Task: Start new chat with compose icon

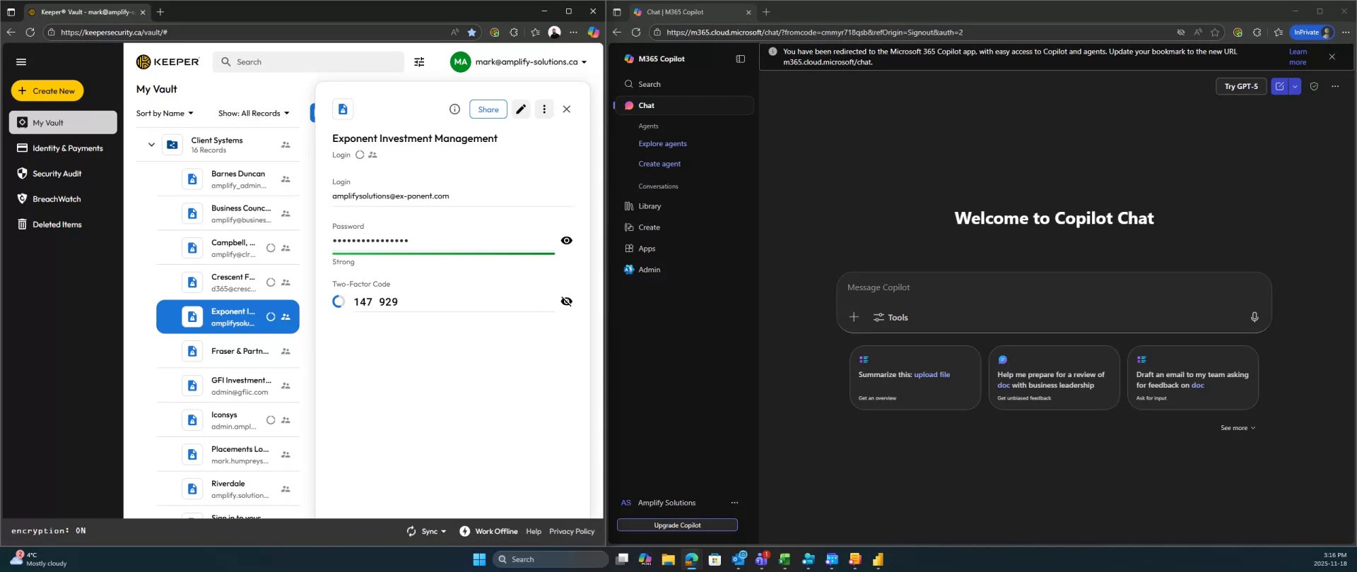Action: [1279, 86]
